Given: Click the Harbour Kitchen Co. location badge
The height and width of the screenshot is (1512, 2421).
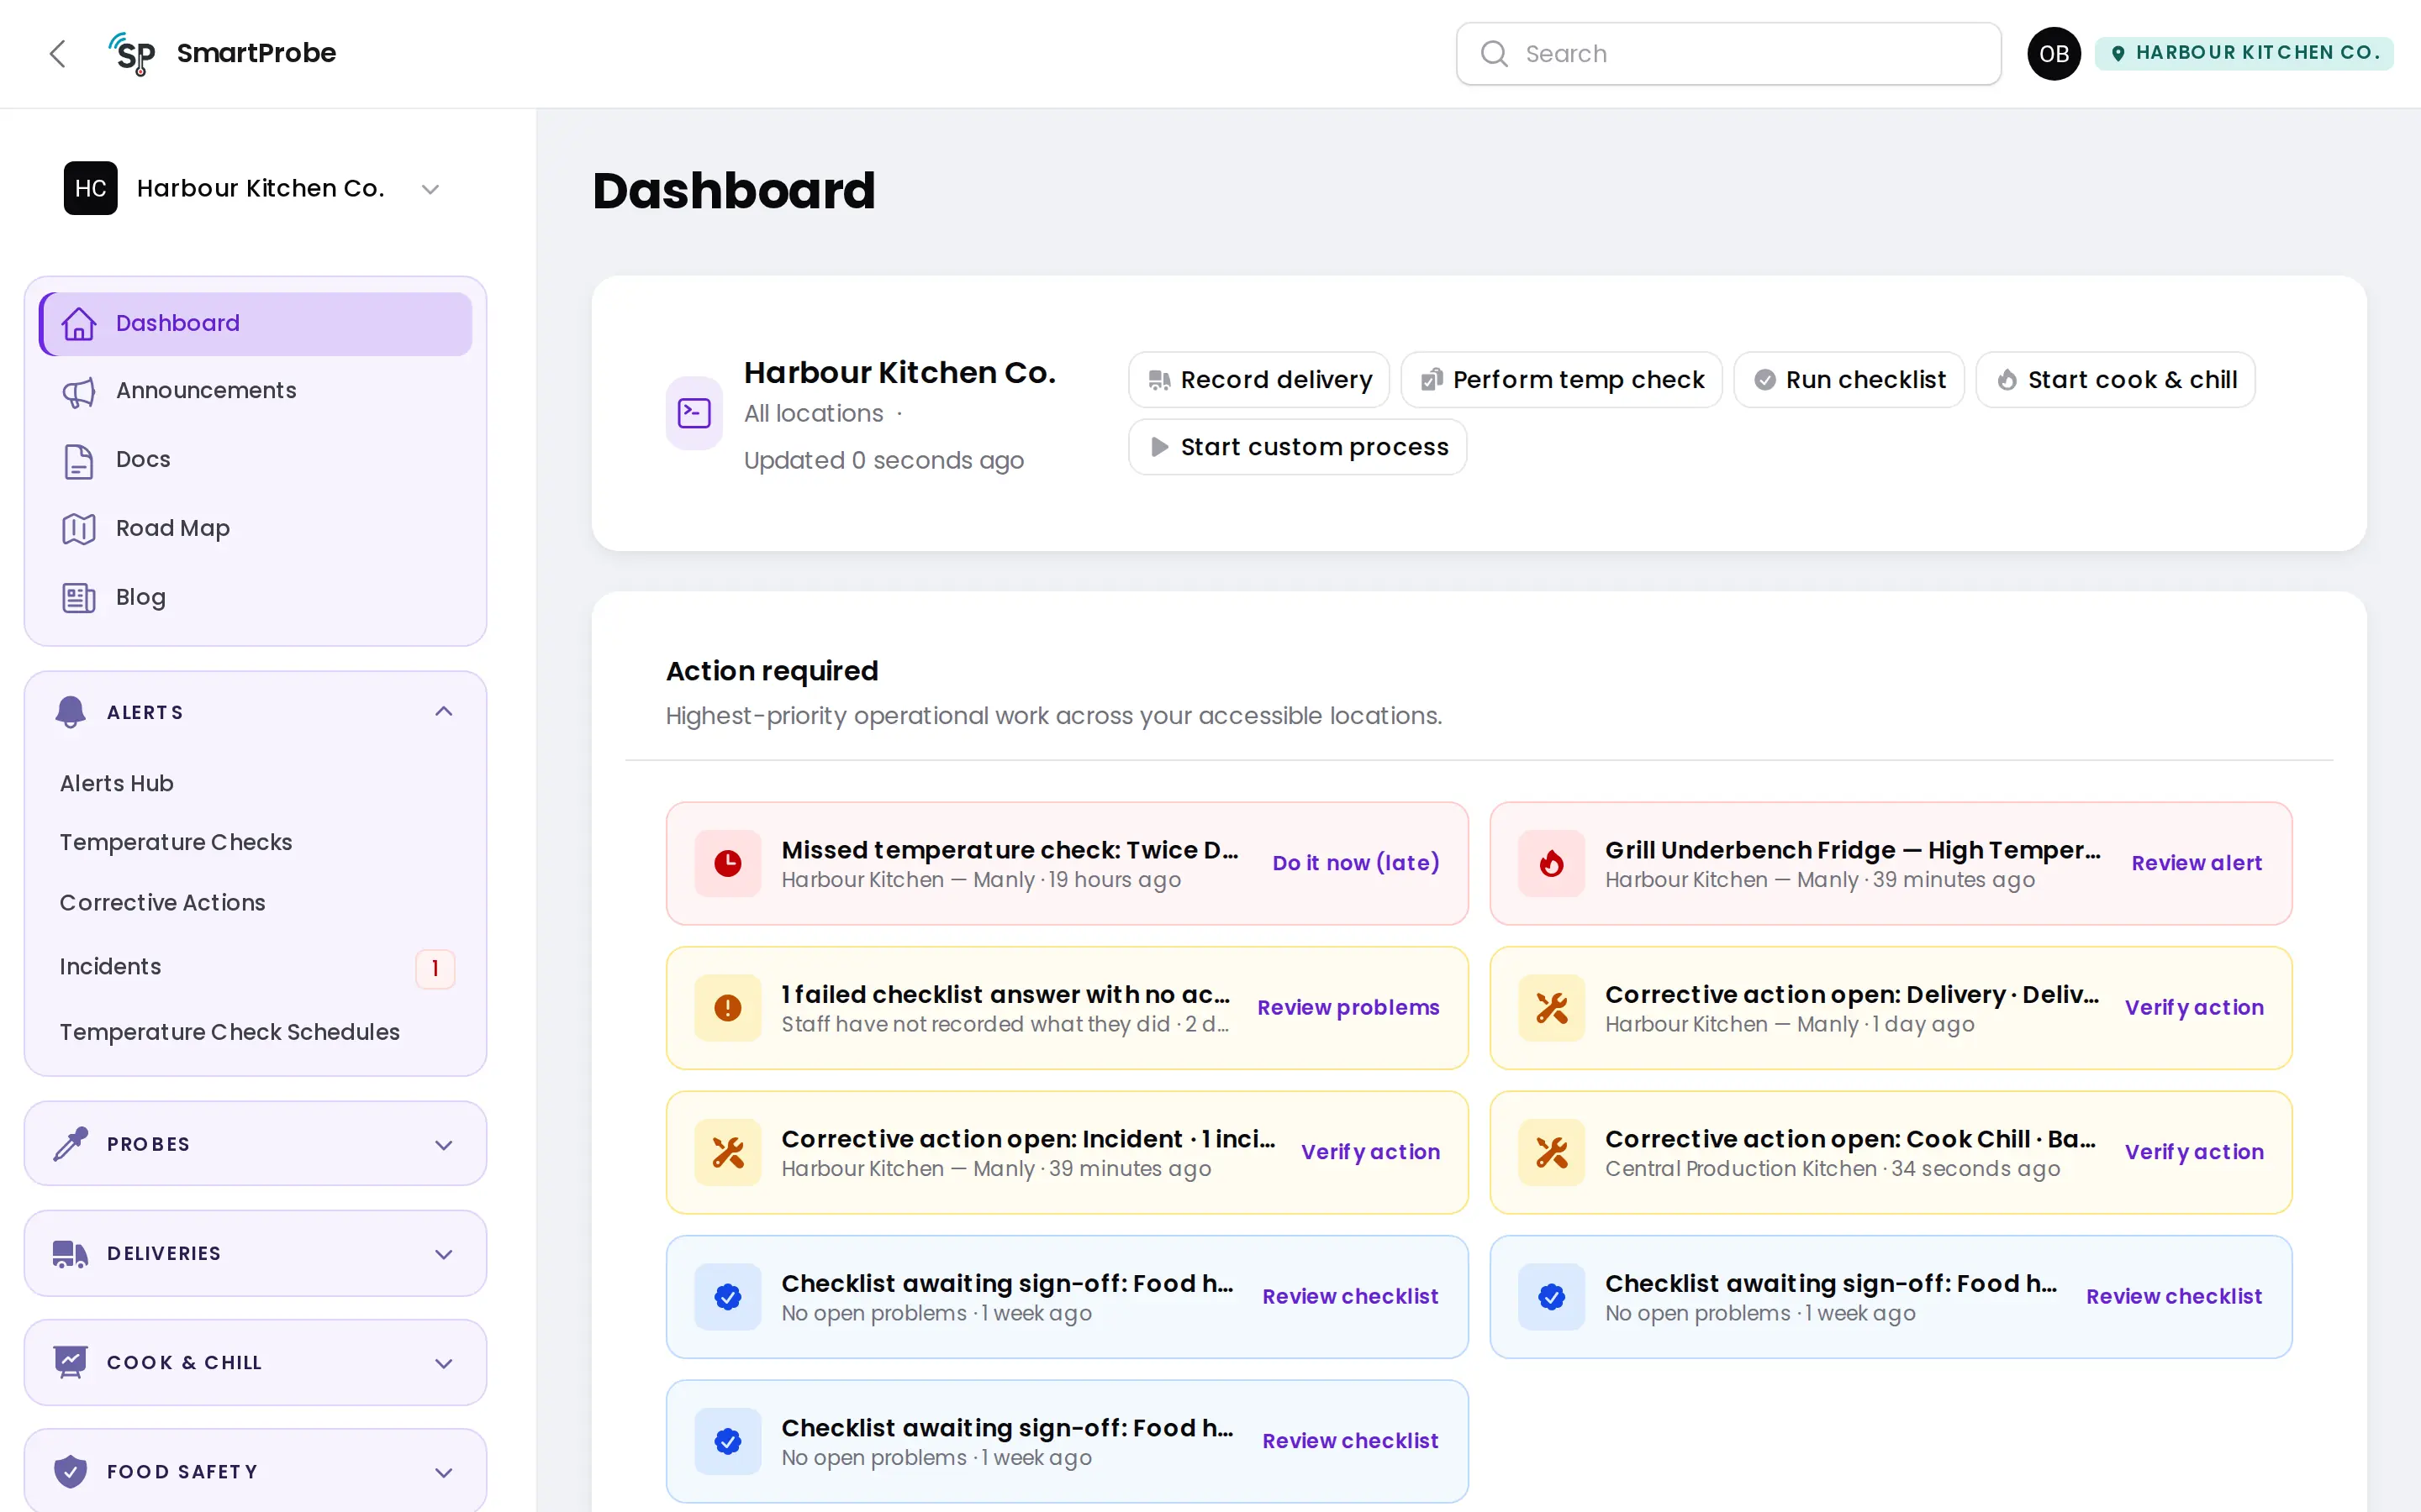Looking at the screenshot, I should pyautogui.click(x=2244, y=53).
